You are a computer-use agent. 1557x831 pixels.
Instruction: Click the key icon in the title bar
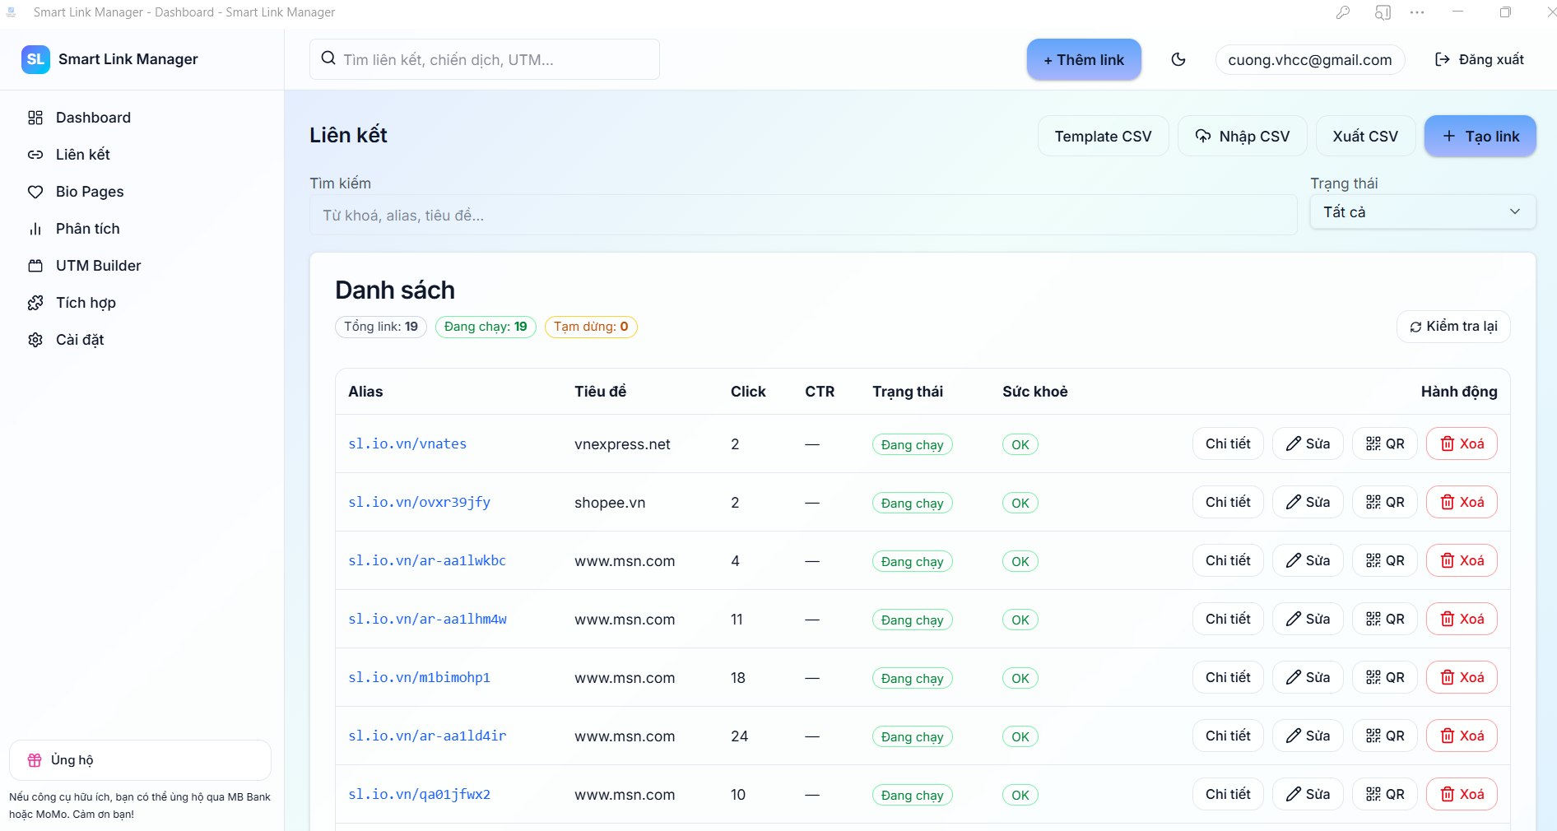click(x=1343, y=12)
